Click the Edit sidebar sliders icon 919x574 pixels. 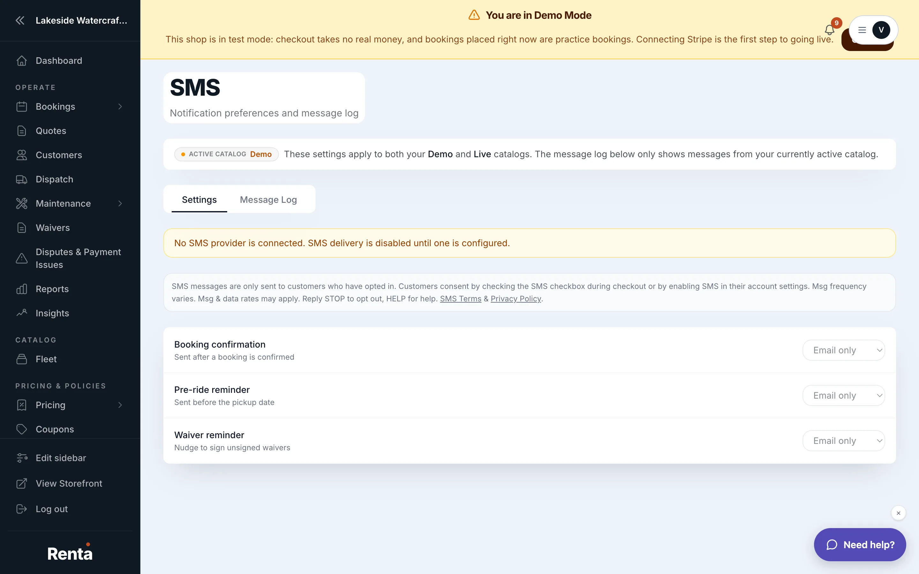22,458
